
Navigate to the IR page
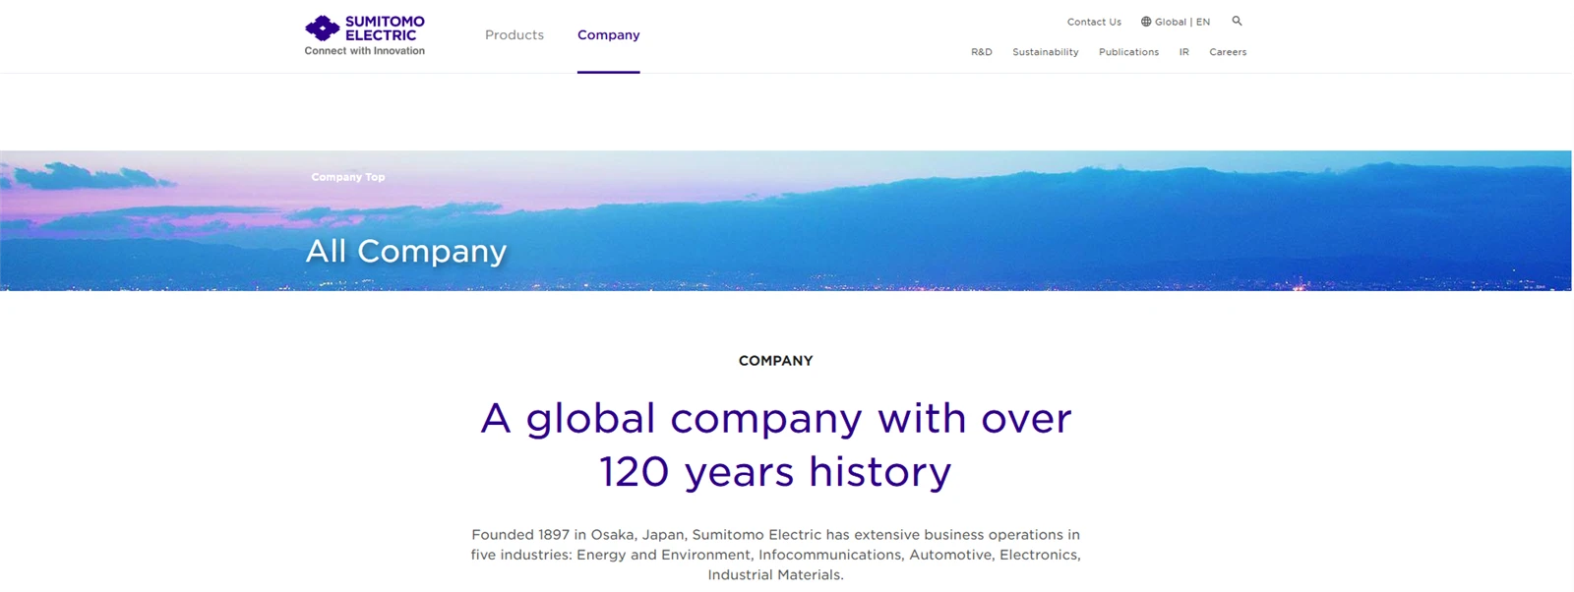[1184, 52]
